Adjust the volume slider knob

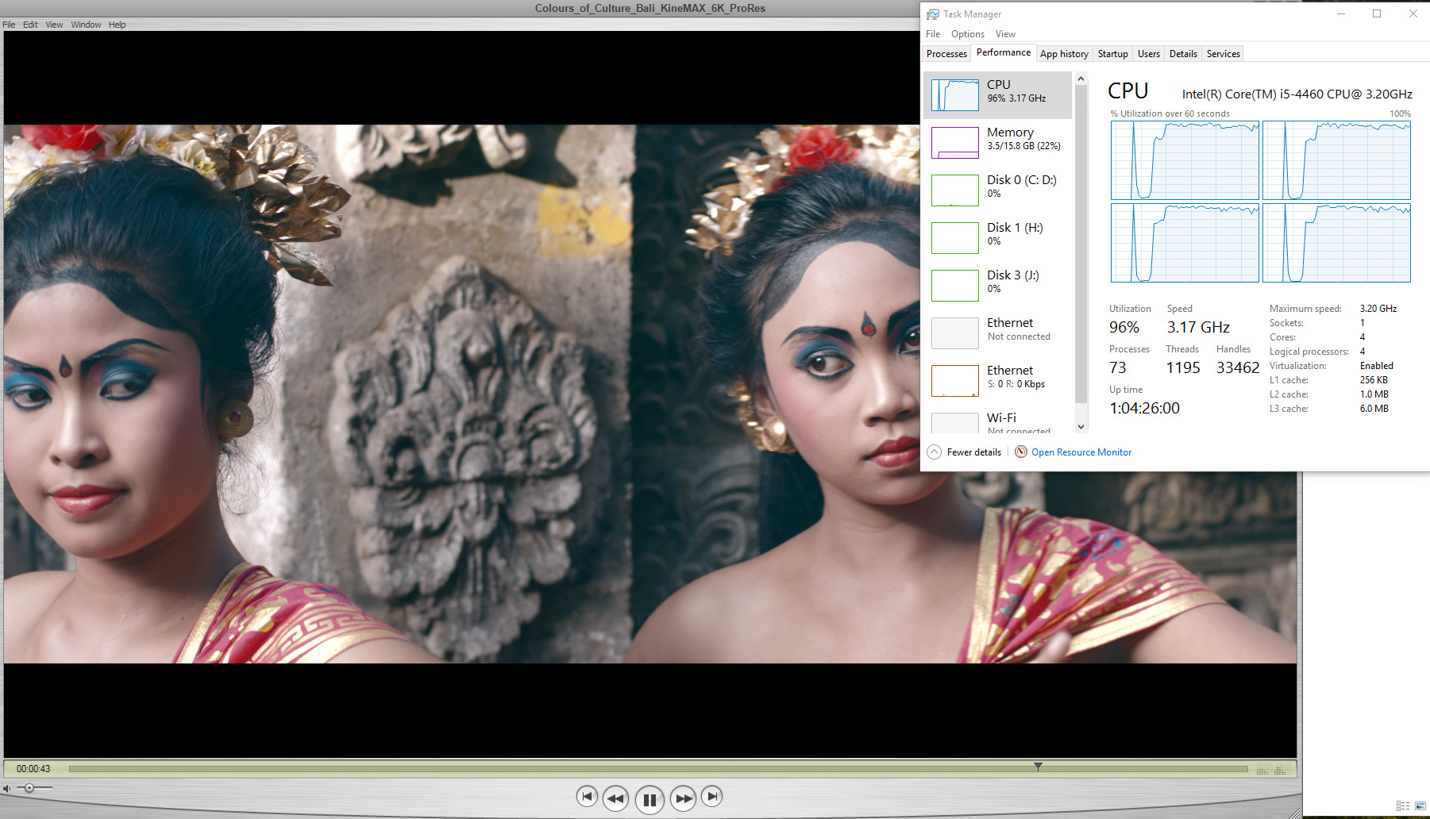29,788
